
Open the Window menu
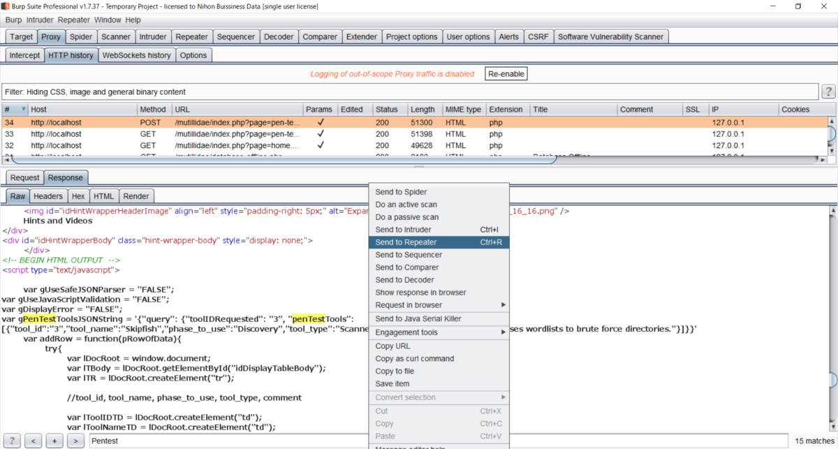(107, 20)
